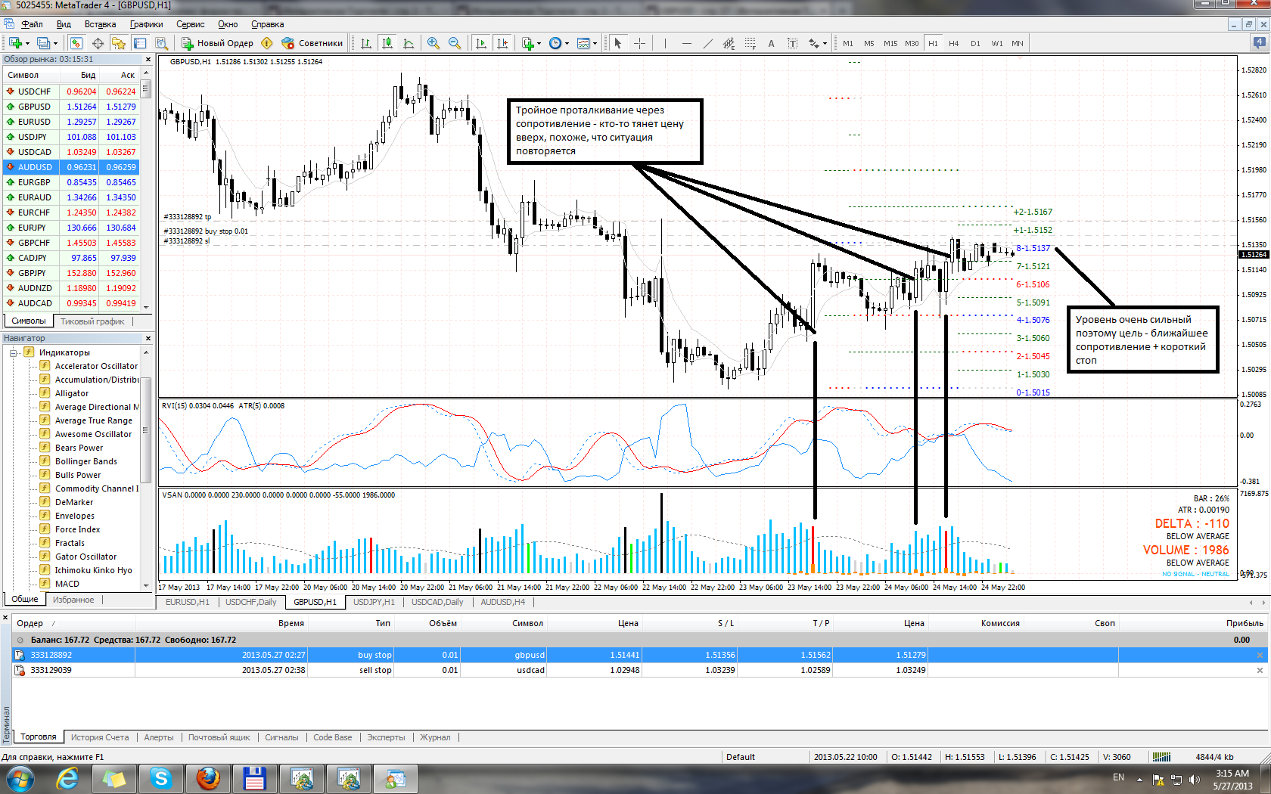Click the Новый Ордер button

pos(217,43)
